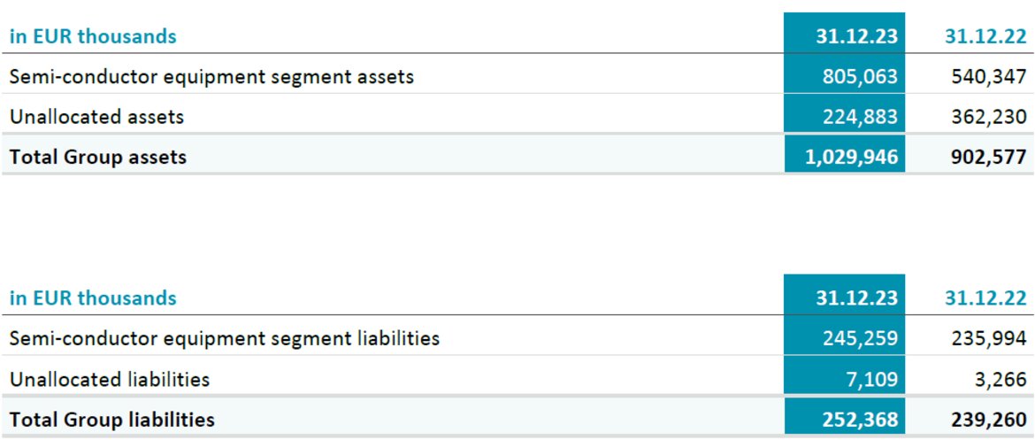
Task: Click total Group assets figure 1,029,946
Action: (851, 157)
